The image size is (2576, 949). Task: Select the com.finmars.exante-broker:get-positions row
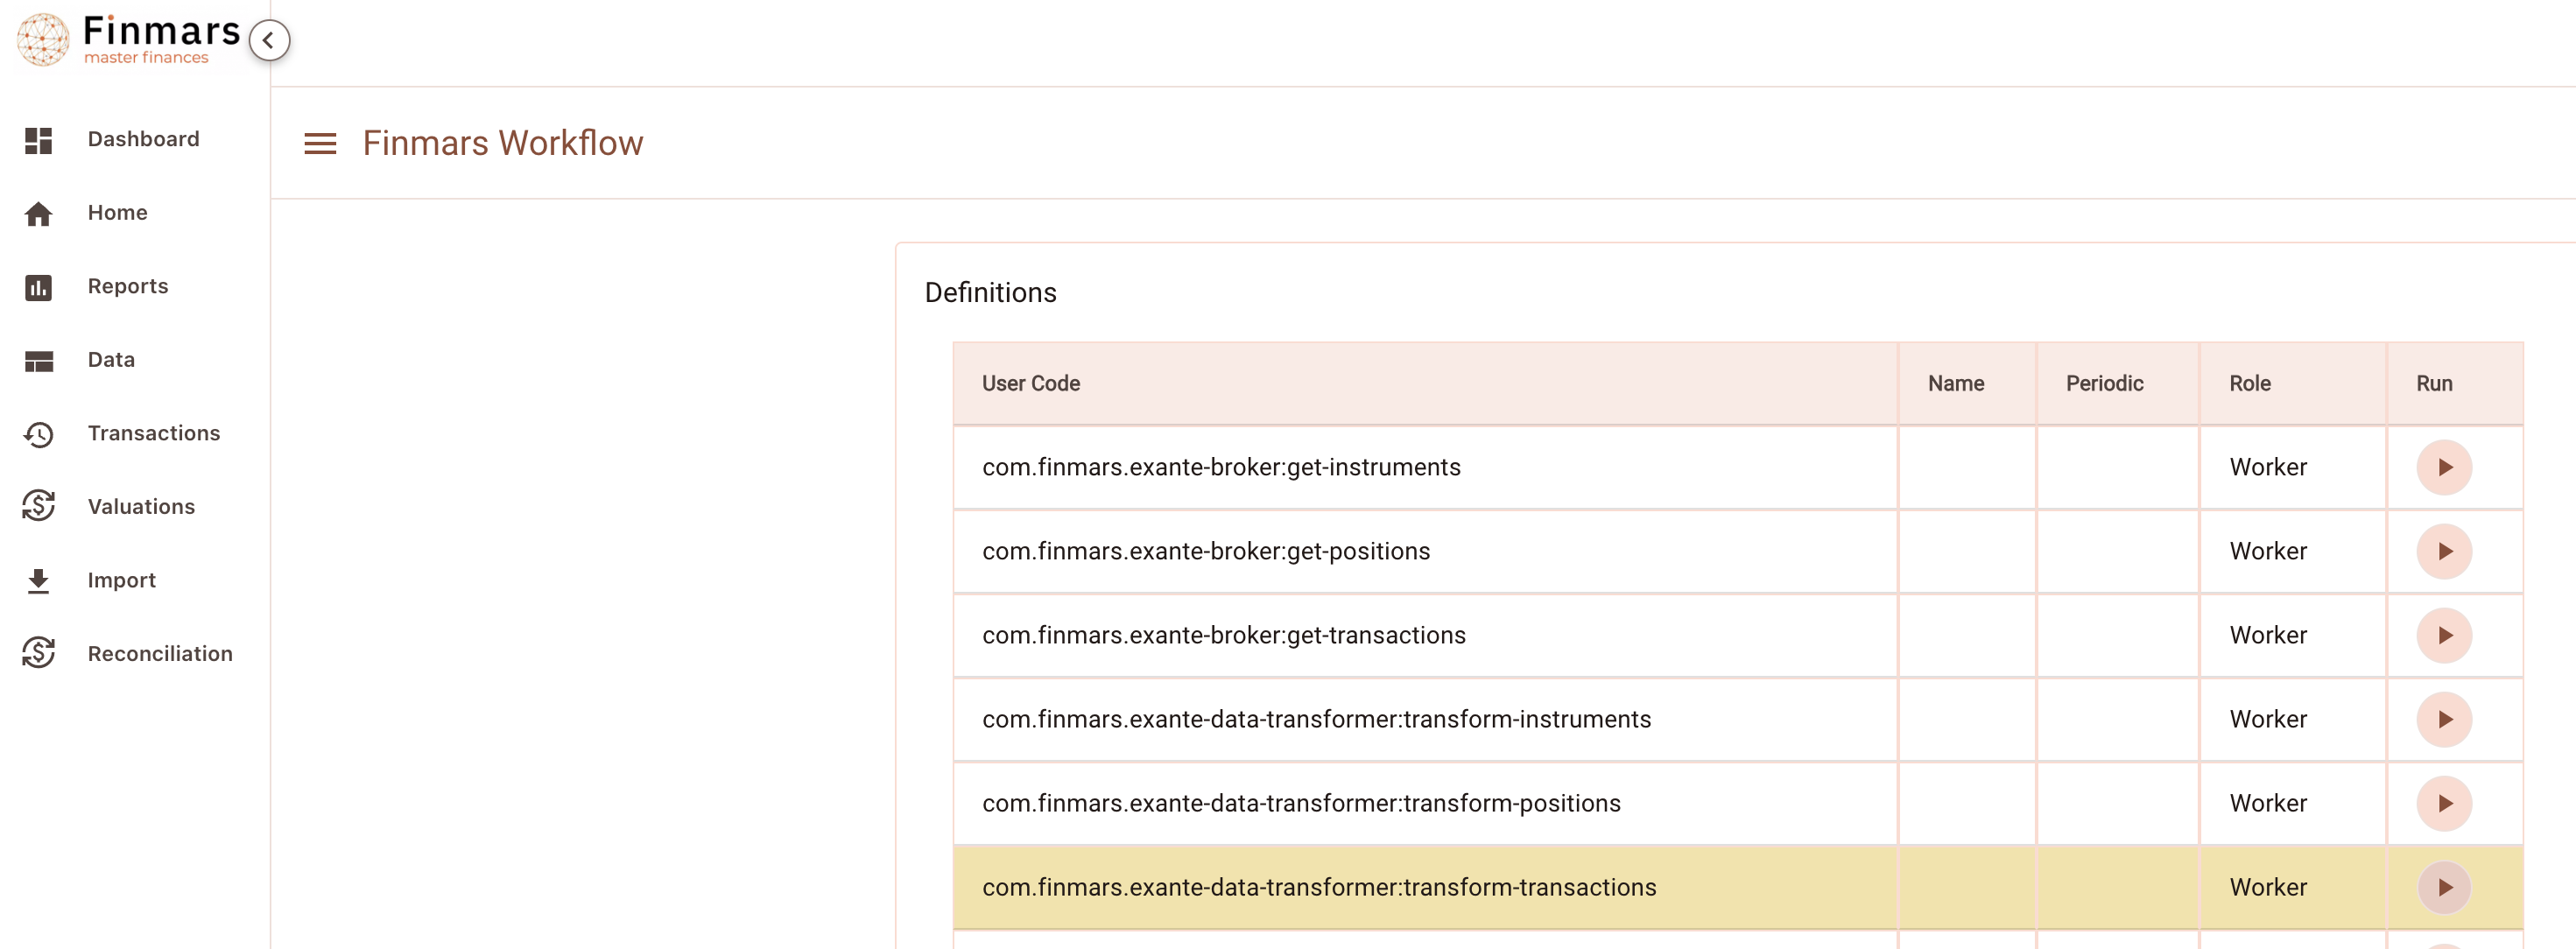(1738, 551)
